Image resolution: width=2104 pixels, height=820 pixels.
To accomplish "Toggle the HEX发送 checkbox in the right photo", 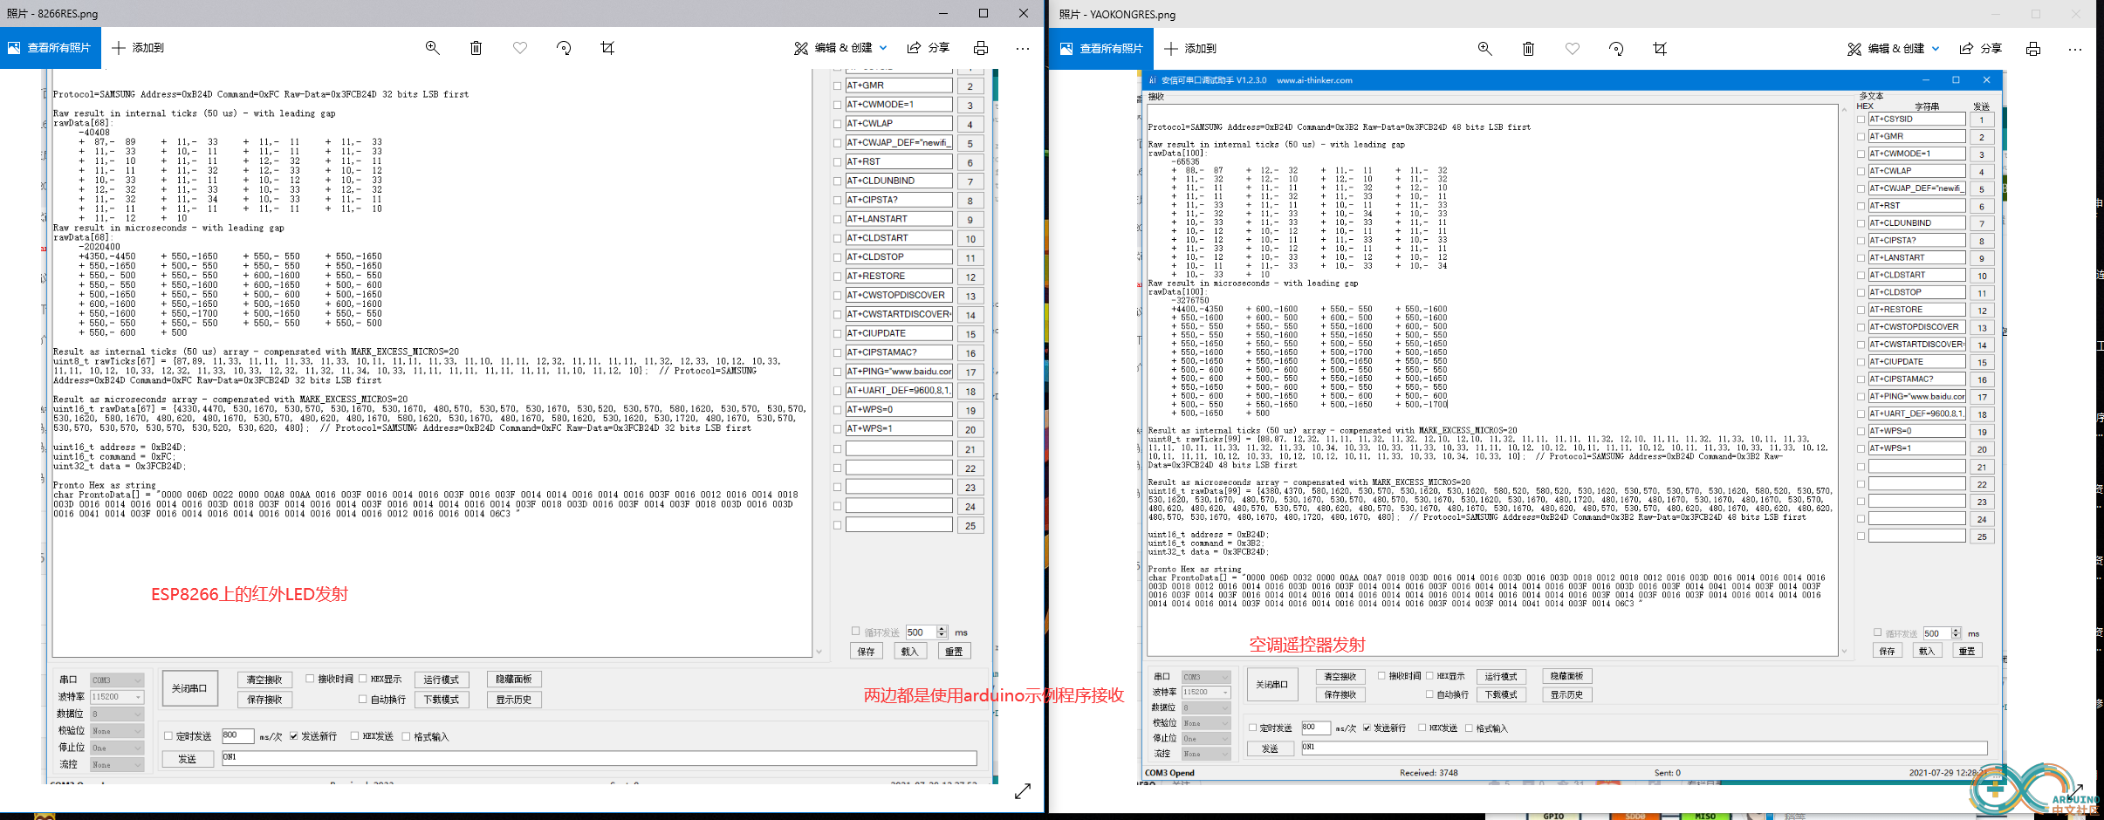I will [x=1422, y=728].
